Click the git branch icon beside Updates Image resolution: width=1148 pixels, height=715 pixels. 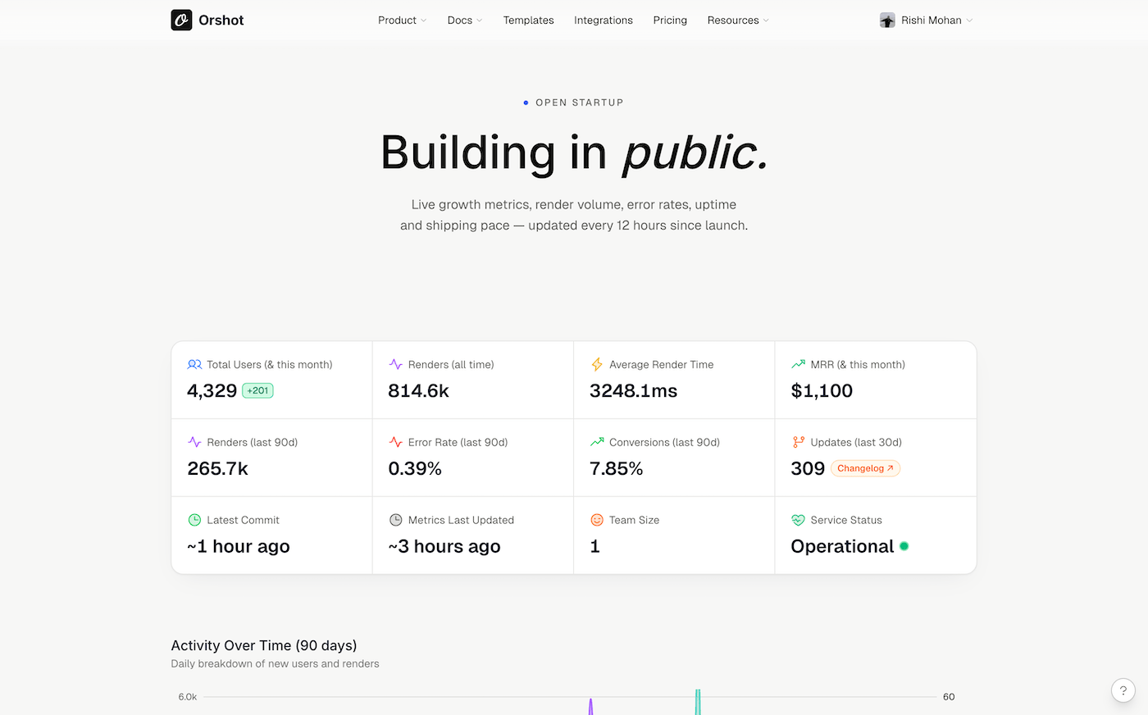[798, 442]
